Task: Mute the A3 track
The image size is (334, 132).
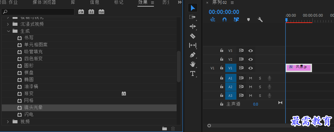Action: [250, 95]
